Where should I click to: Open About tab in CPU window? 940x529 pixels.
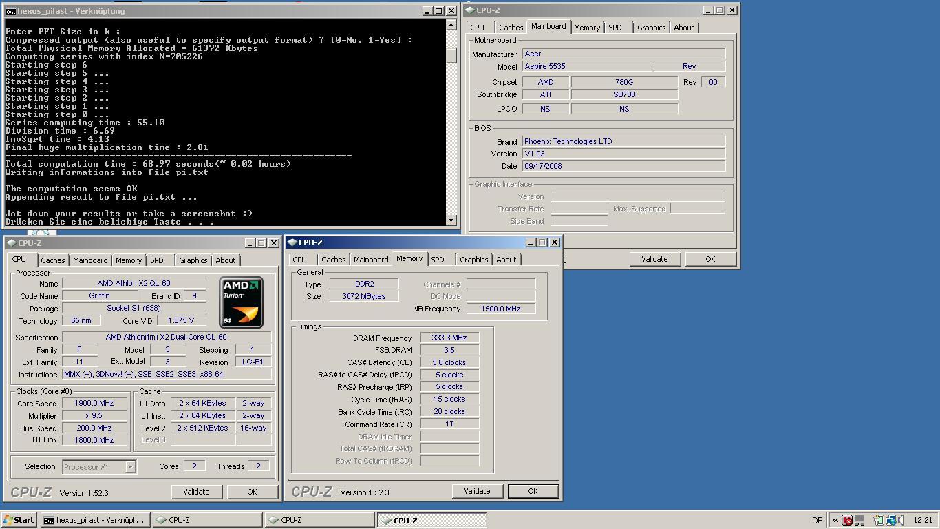pos(225,260)
